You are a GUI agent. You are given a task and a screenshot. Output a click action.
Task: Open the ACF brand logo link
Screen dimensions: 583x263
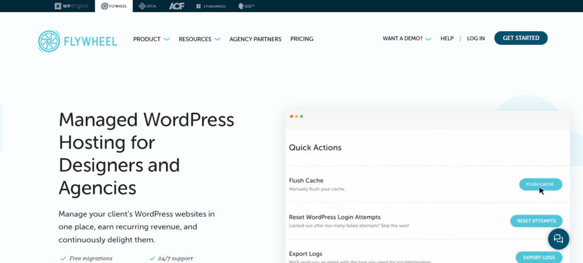coord(176,6)
